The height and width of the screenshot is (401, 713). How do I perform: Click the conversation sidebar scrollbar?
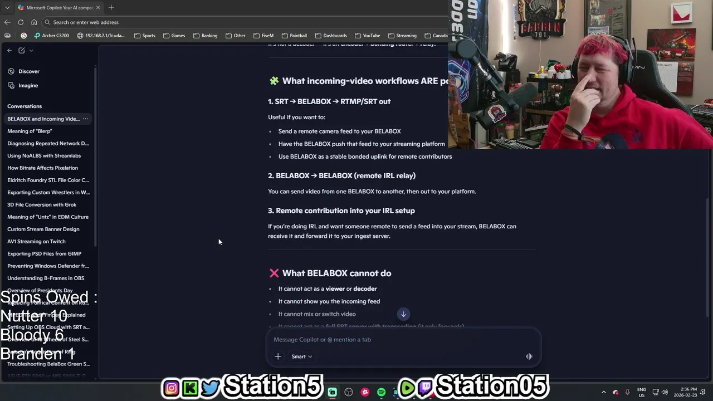click(x=95, y=156)
